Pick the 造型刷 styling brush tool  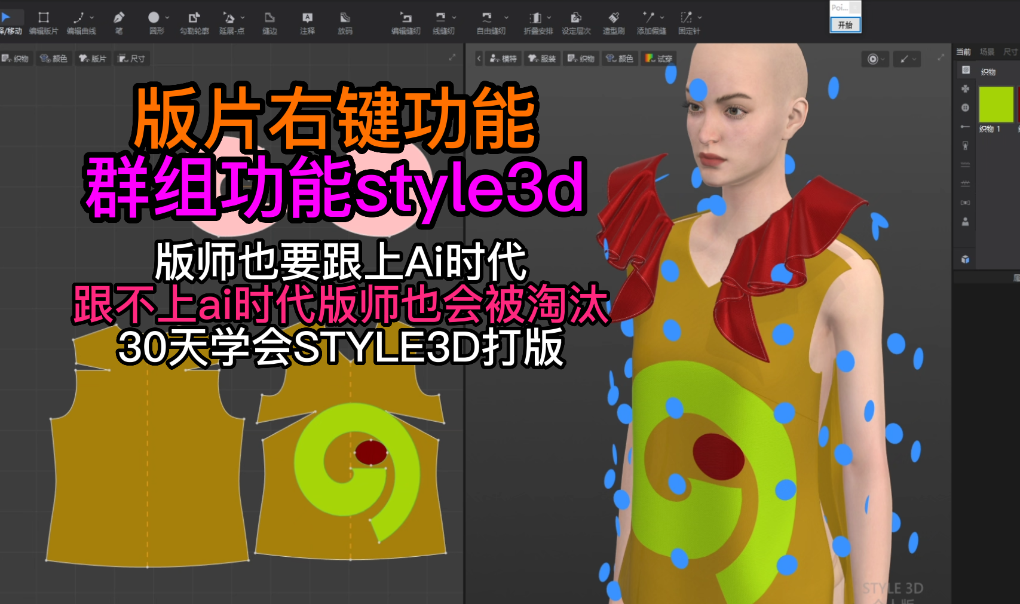(614, 23)
